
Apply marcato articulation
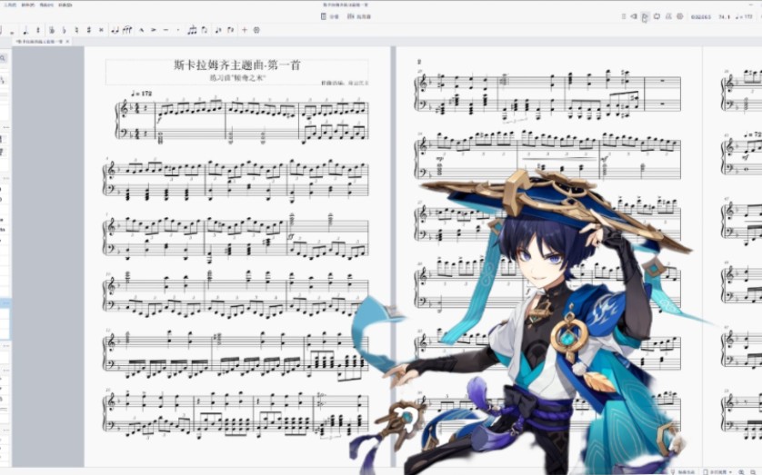point(142,30)
